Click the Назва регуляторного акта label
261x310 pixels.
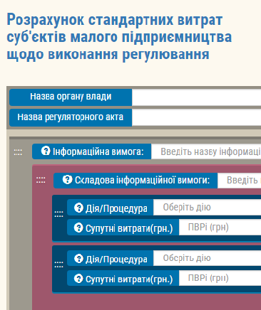[x=71, y=117]
